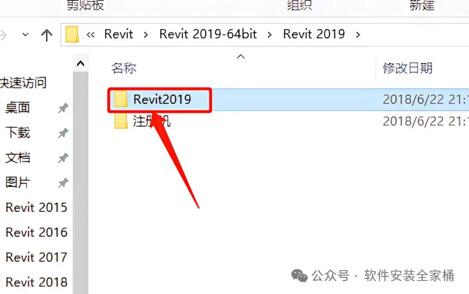Viewport: 469px width, 294px height.
Task: Select Revit in the address breadcrumb
Action: point(119,34)
